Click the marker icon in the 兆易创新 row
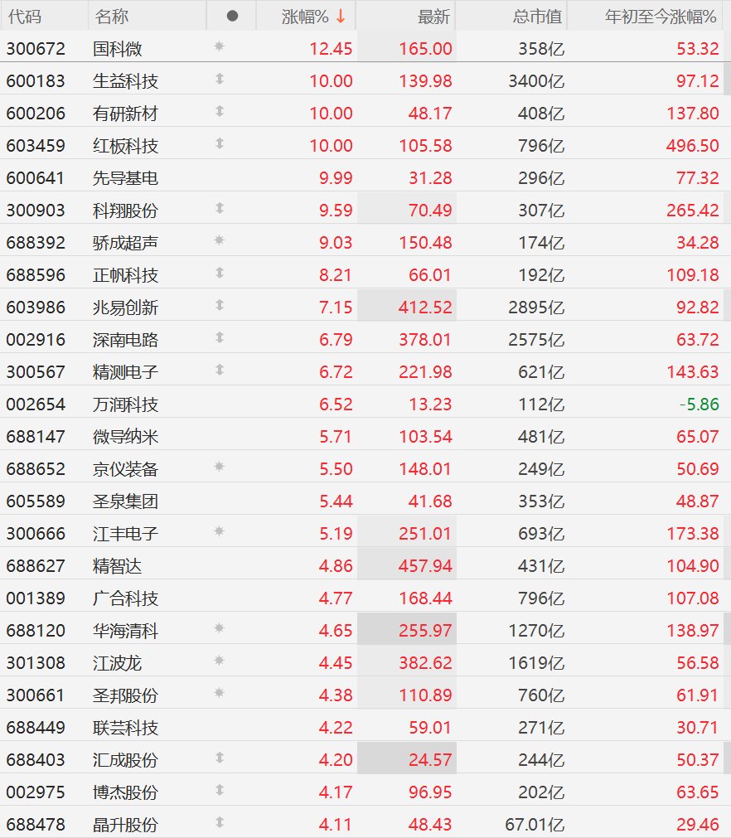The width and height of the screenshot is (731, 838). (219, 305)
